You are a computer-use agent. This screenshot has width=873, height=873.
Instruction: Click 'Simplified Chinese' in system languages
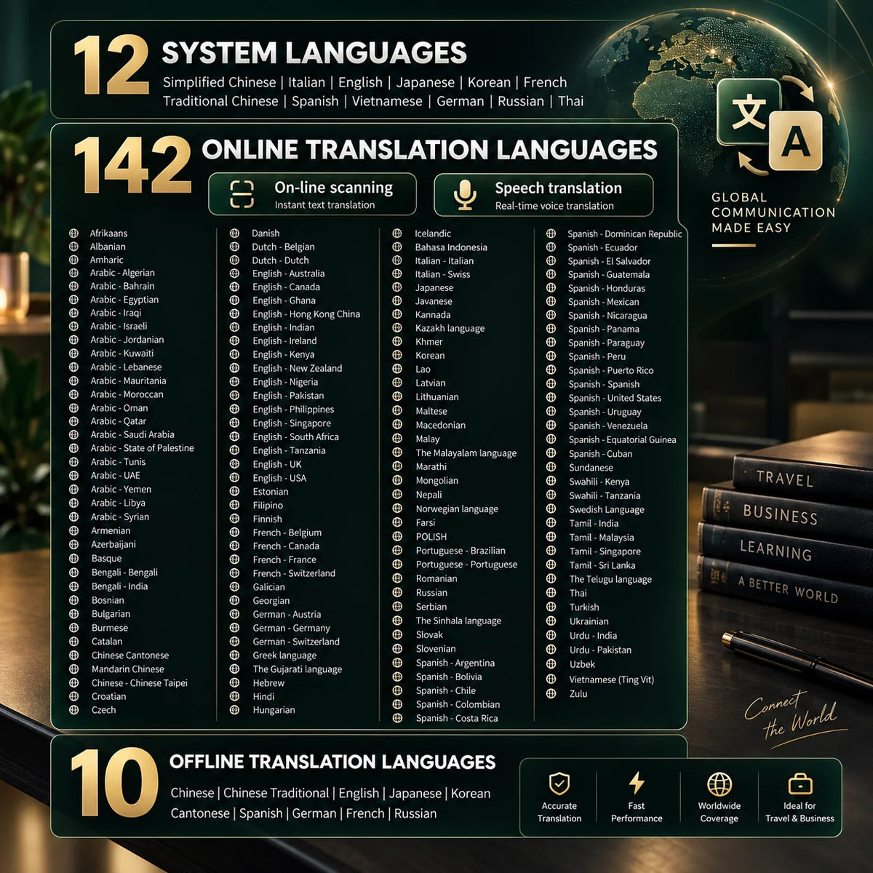(219, 82)
